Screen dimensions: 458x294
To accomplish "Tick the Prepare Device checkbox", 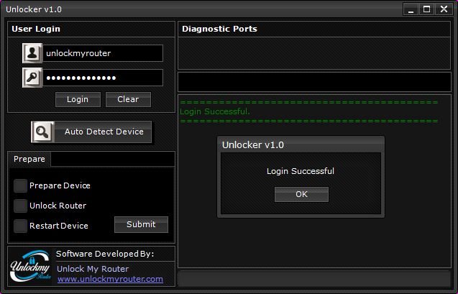I will [x=20, y=185].
